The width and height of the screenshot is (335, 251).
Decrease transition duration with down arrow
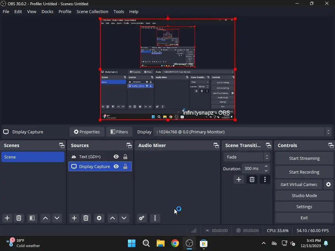266,171
